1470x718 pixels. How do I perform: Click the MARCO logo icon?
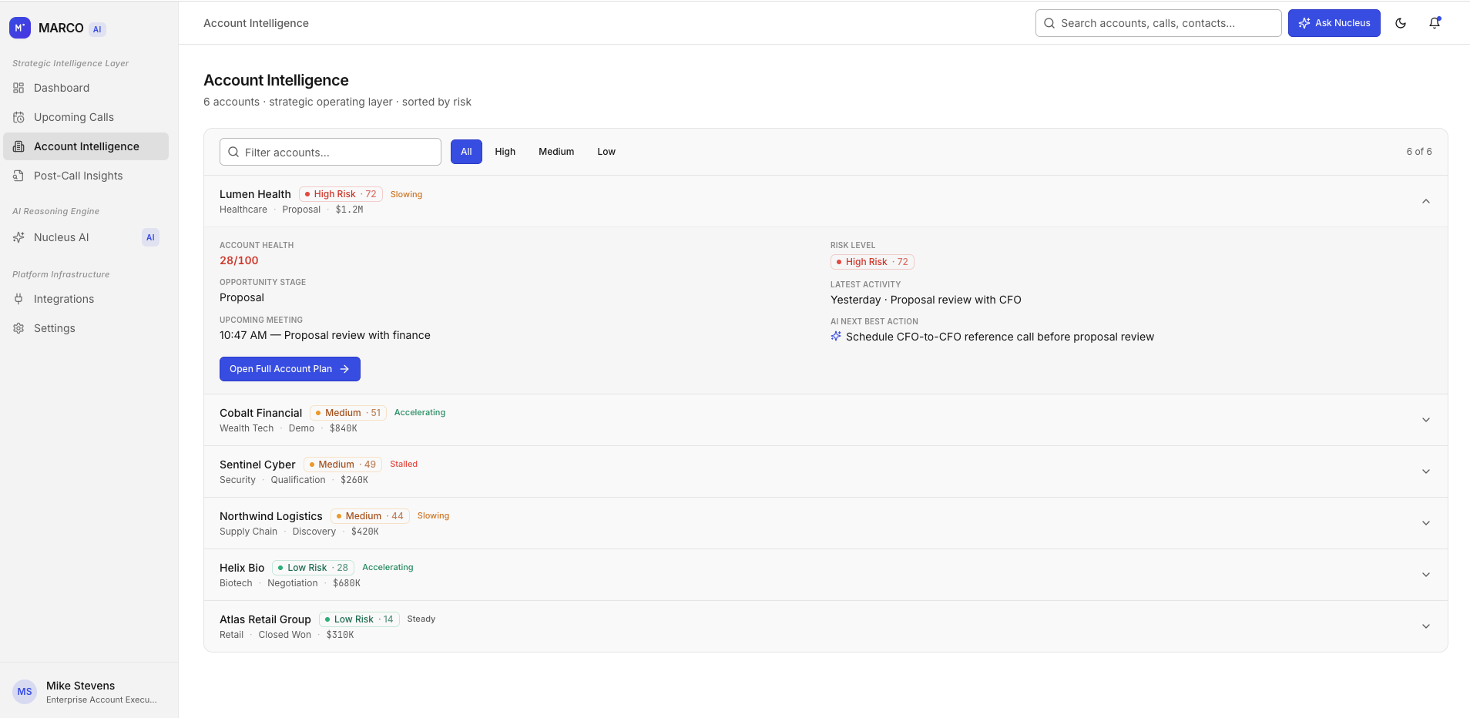(20, 28)
